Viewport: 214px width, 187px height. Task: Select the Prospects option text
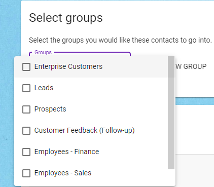(50, 109)
